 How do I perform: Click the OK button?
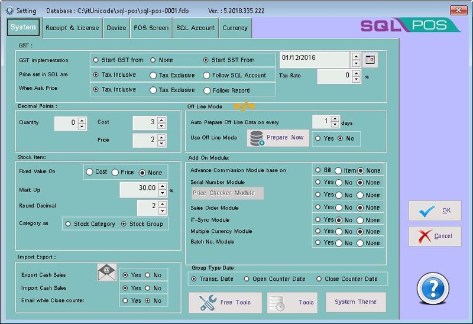pos(435,210)
